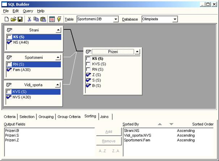Uncheck Fam (A30) in Sportsmeni table
Viewport: 219px width, 161px height.
pyautogui.click(x=9, y=70)
